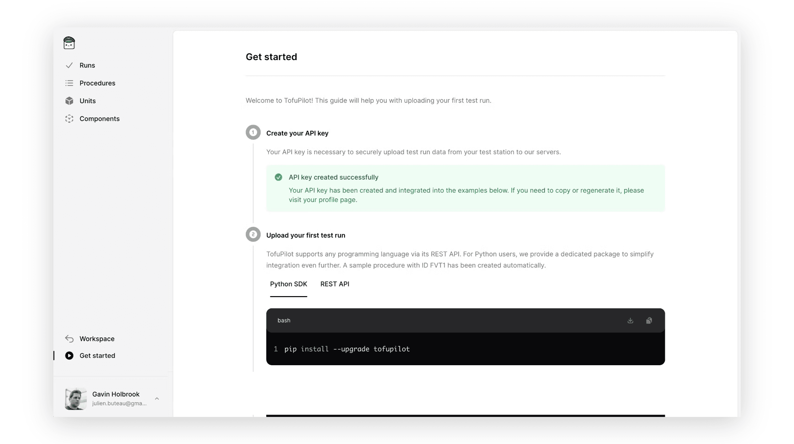Select the pip install command text

coord(347,349)
